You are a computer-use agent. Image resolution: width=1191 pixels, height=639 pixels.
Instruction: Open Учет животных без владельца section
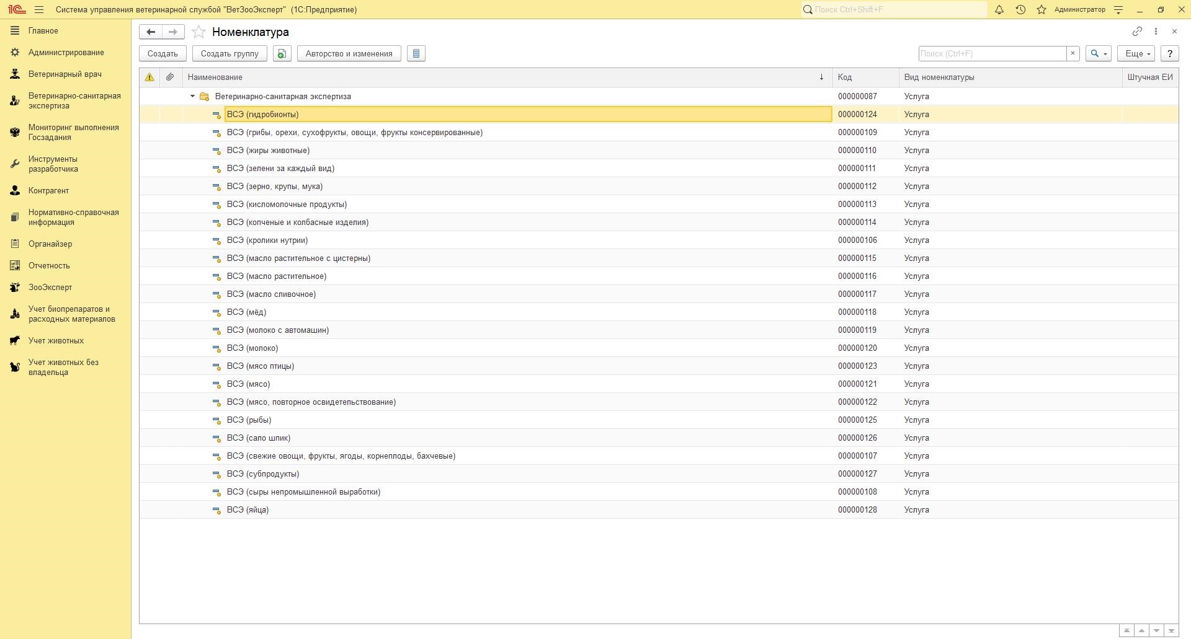tap(63, 368)
